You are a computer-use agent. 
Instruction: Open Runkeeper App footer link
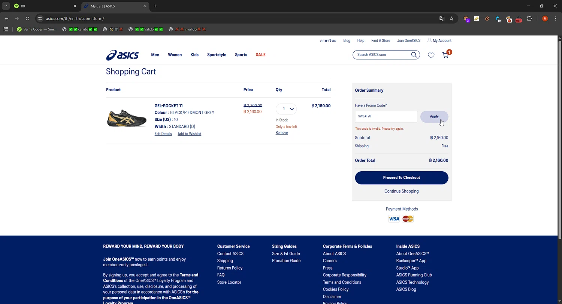411,261
